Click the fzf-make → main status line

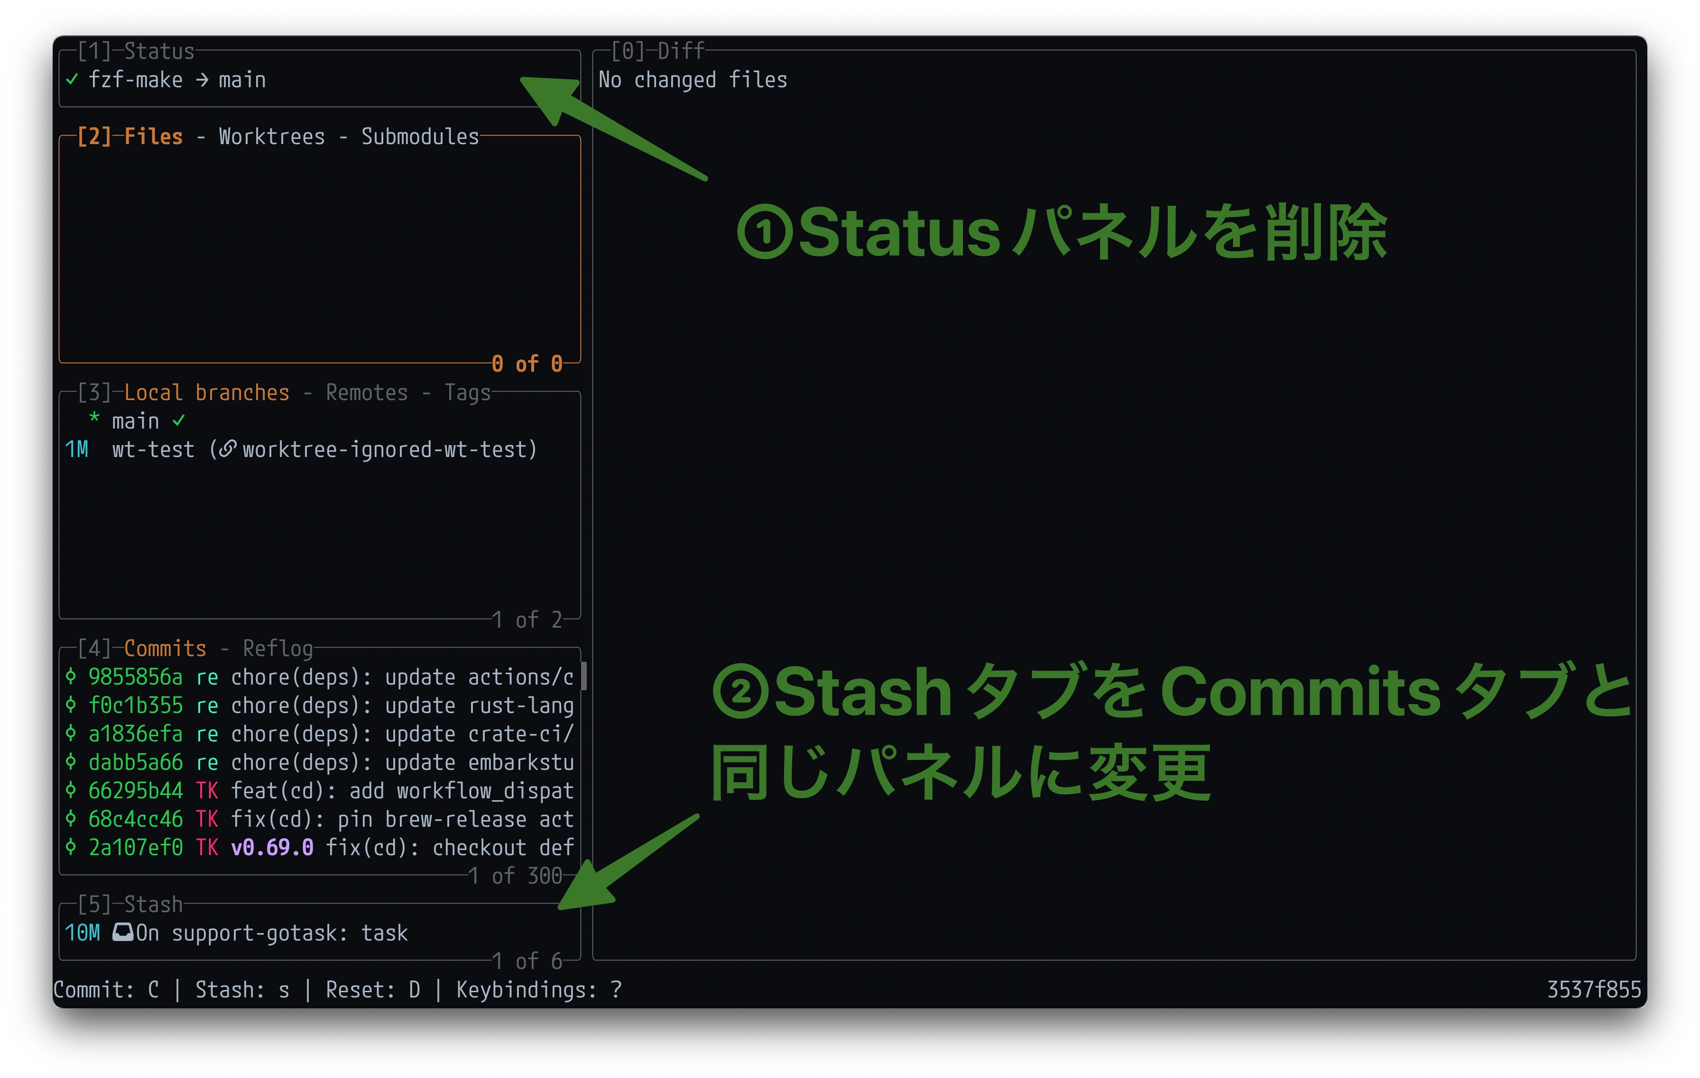click(177, 80)
